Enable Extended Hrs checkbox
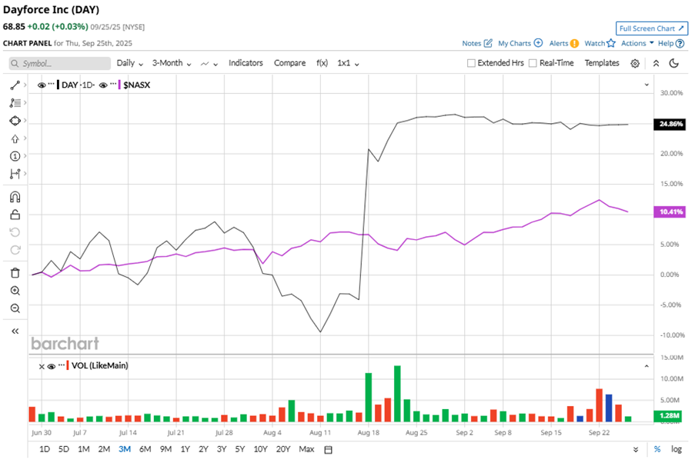This screenshot has width=695, height=463. click(x=471, y=63)
